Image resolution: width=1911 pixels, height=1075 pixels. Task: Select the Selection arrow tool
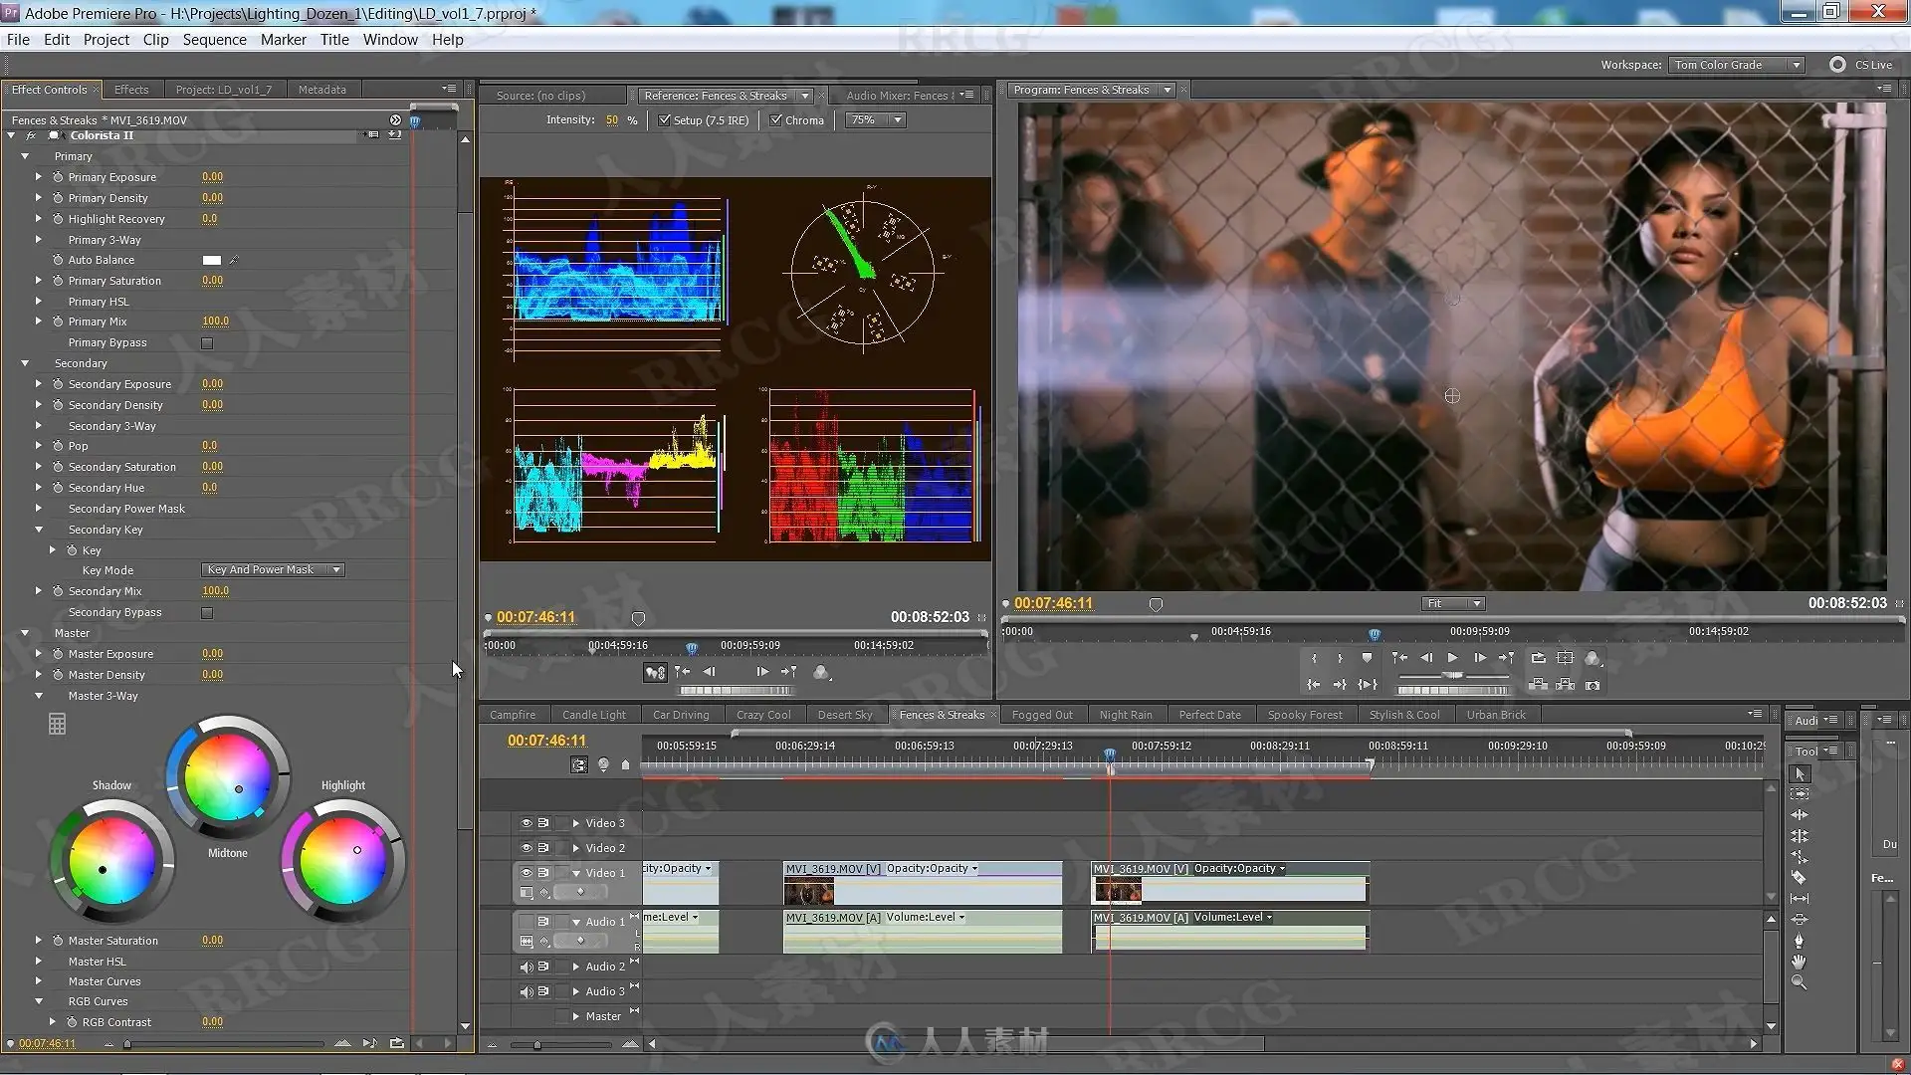[x=1800, y=773]
